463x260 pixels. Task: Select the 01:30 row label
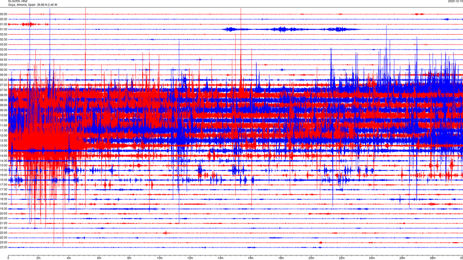click(4, 29)
